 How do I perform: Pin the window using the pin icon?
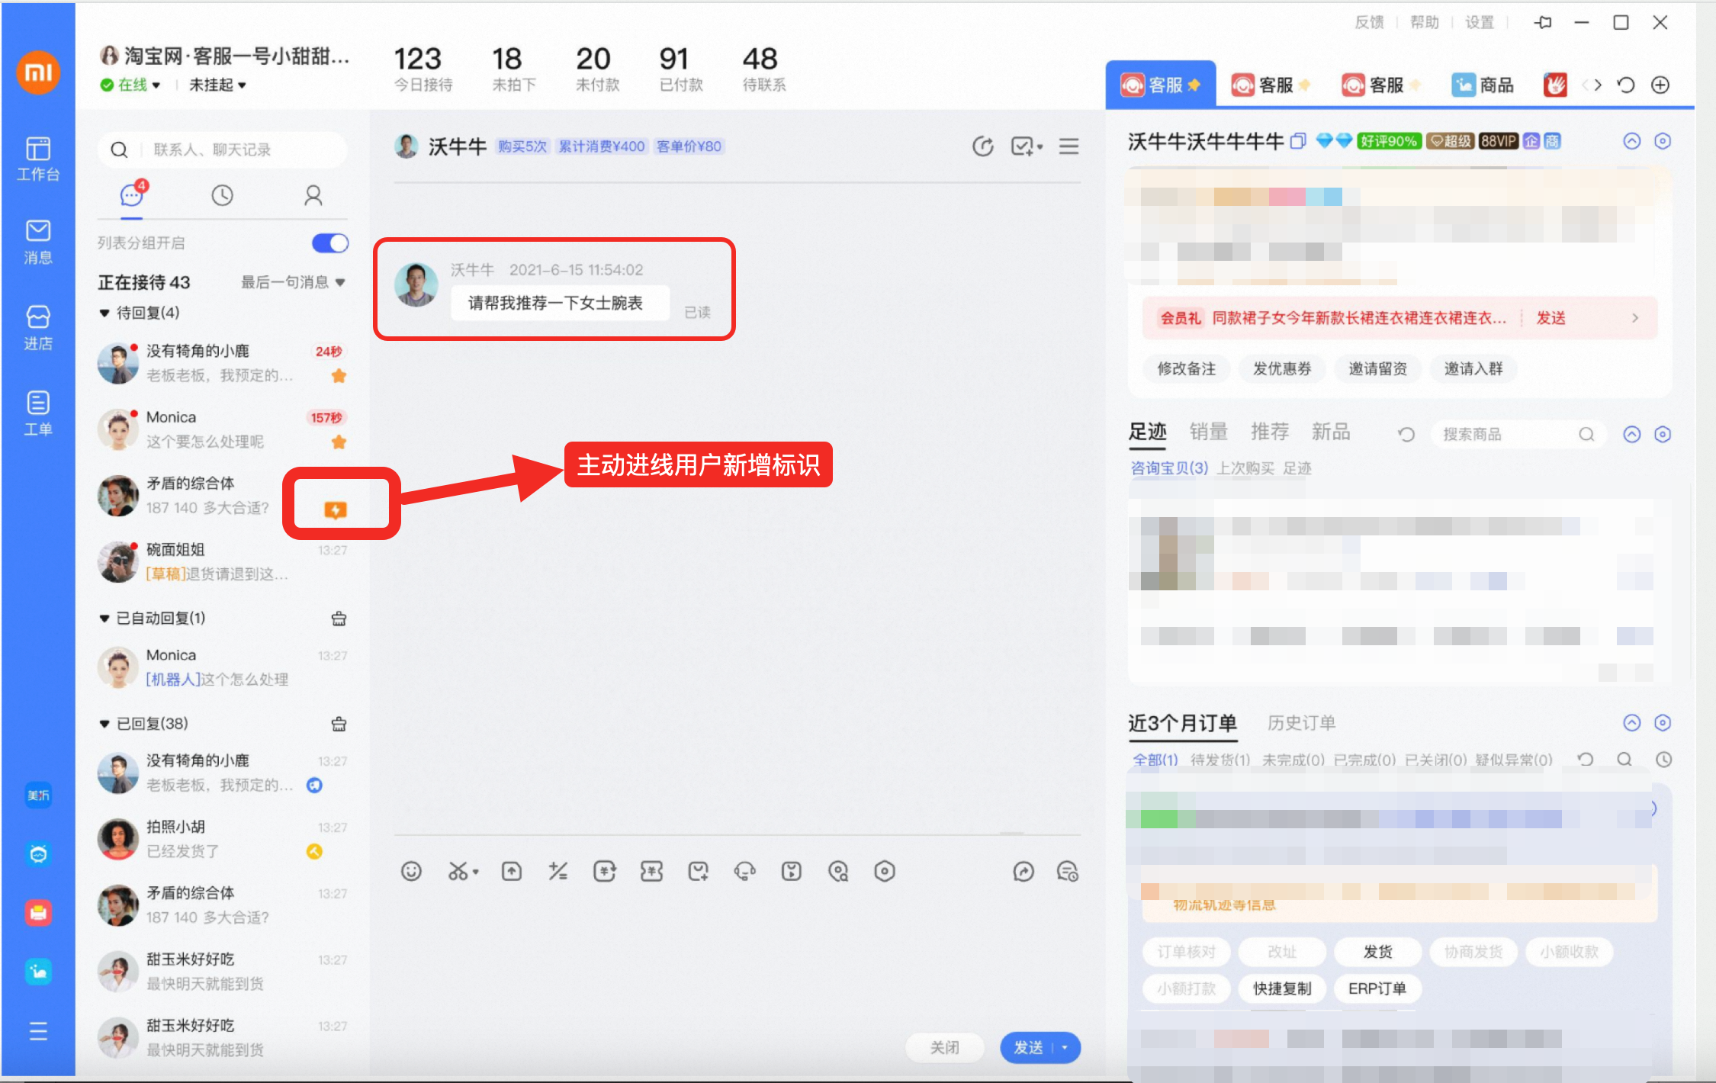click(1543, 22)
